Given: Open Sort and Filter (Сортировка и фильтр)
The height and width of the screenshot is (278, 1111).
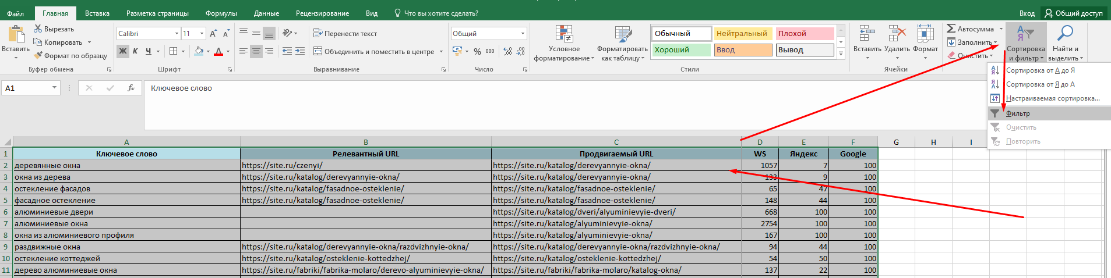Looking at the screenshot, I should [1026, 44].
